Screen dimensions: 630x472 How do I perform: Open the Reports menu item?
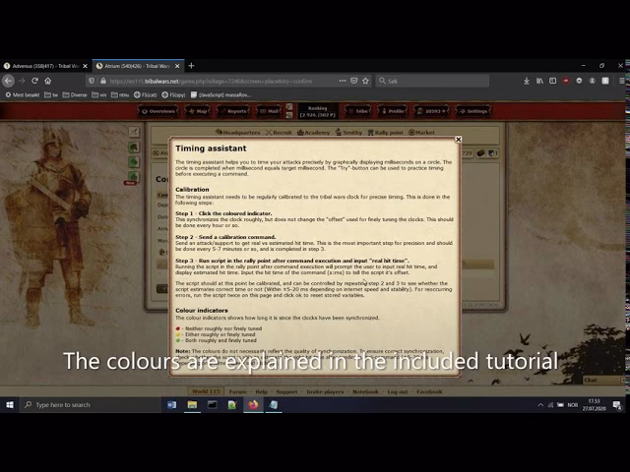click(235, 111)
